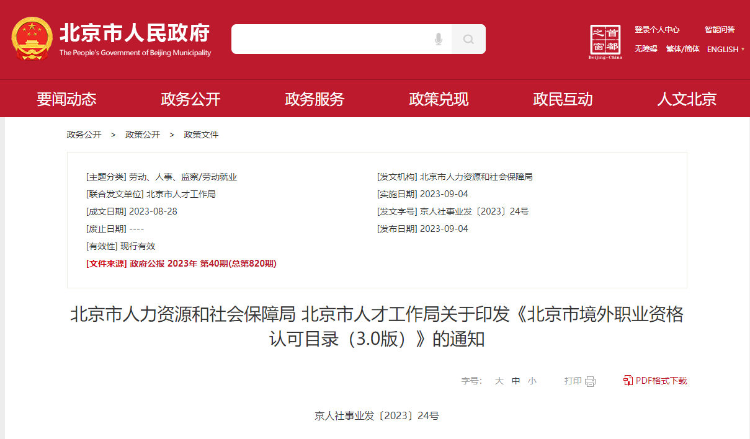
Task: Open the 人文北京 menu
Action: 686,99
